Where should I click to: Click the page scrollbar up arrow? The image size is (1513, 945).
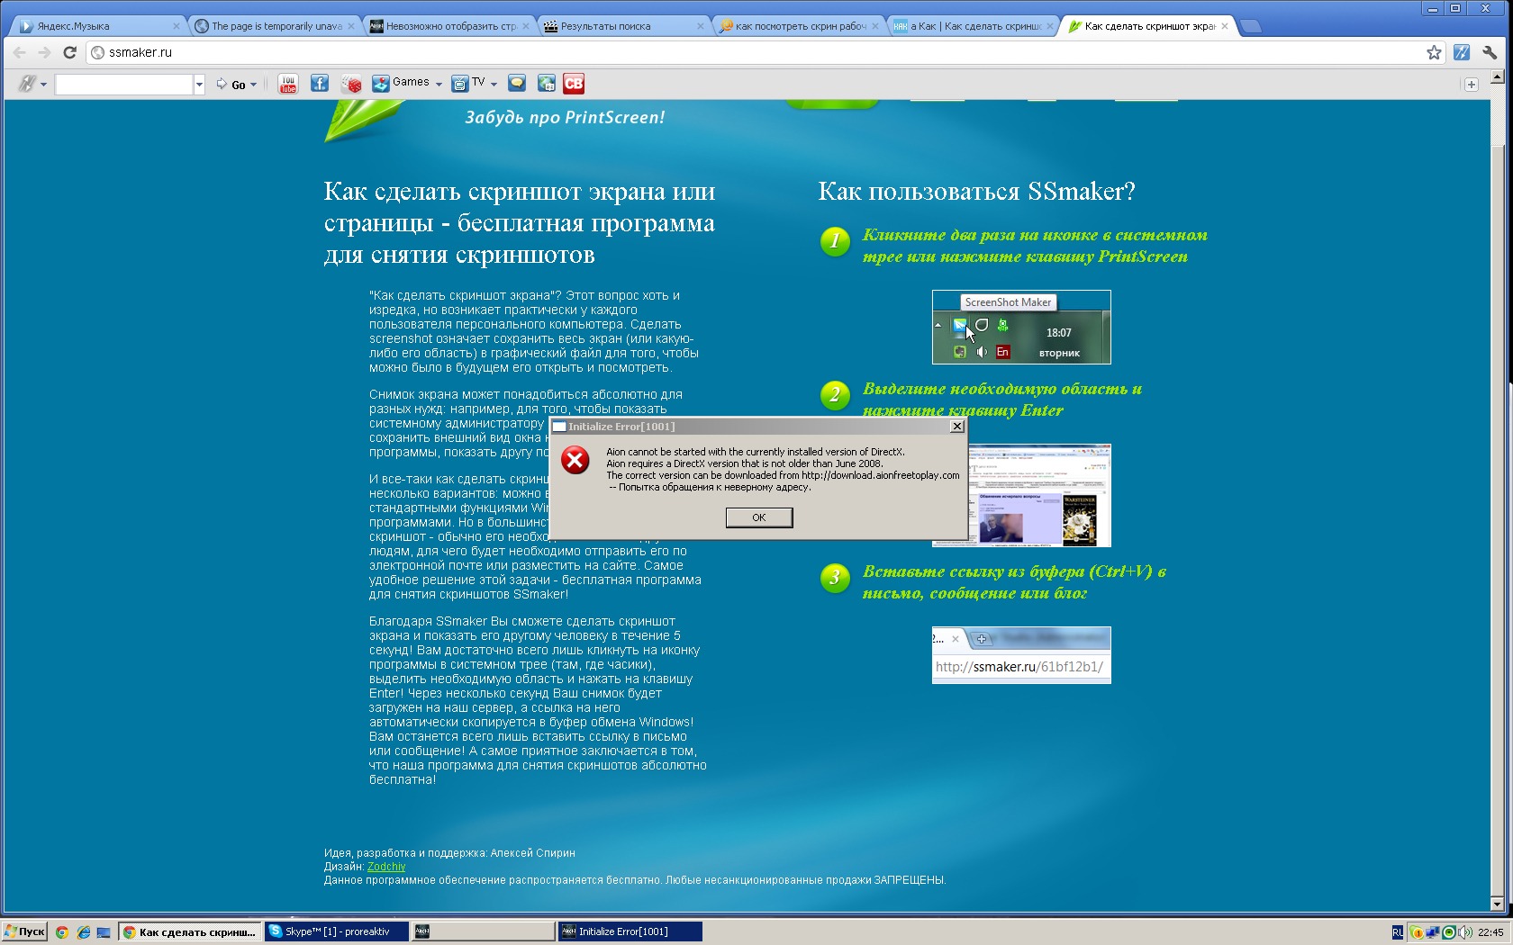pyautogui.click(x=1498, y=77)
